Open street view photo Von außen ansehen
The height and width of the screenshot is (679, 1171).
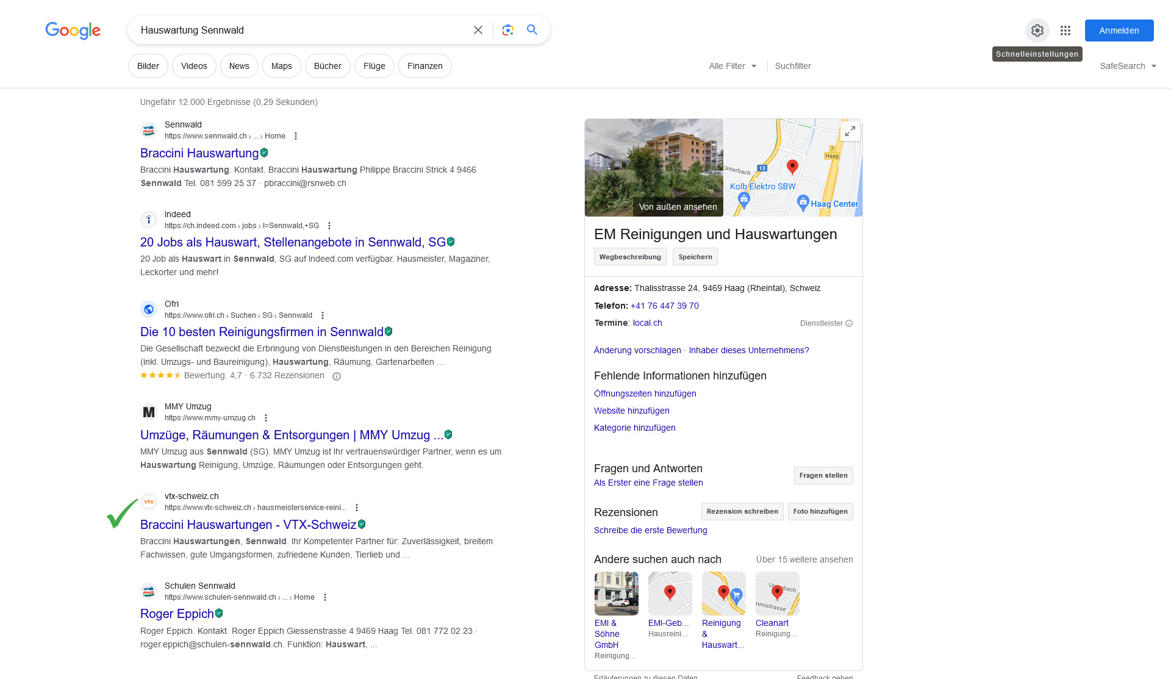coord(654,168)
